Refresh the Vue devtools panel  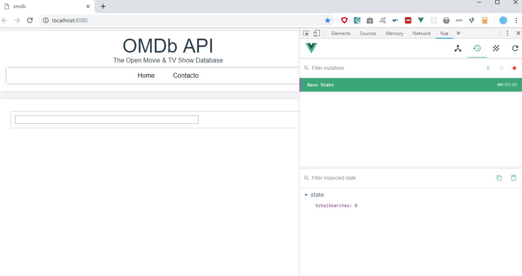click(515, 48)
